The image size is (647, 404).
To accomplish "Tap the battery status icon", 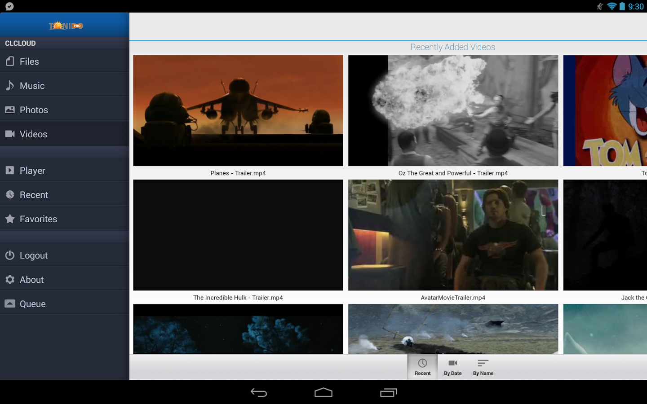I will tap(622, 6).
